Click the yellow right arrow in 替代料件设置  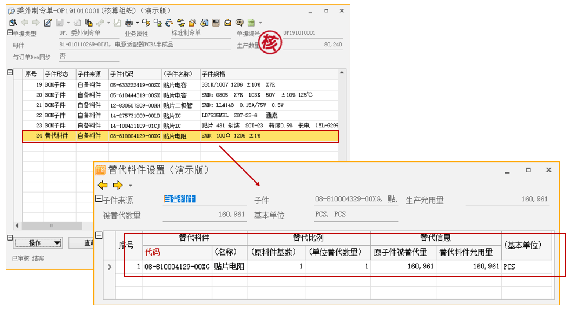coord(117,185)
